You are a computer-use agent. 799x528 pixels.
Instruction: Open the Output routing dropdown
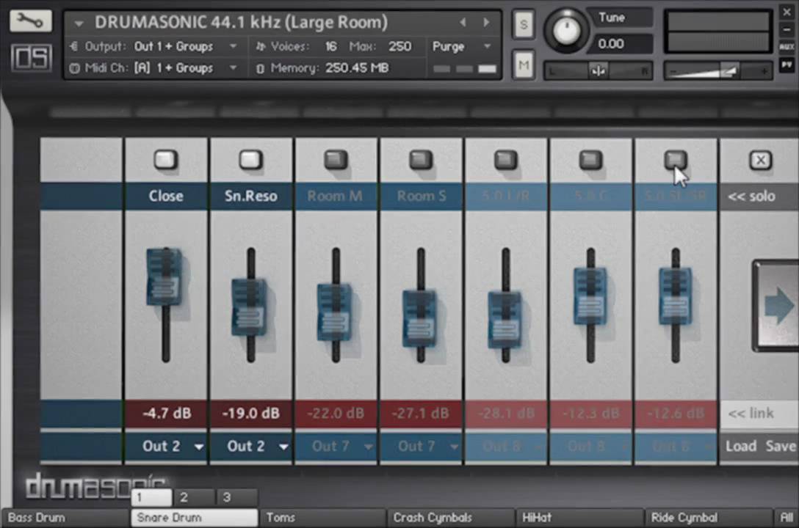(233, 46)
